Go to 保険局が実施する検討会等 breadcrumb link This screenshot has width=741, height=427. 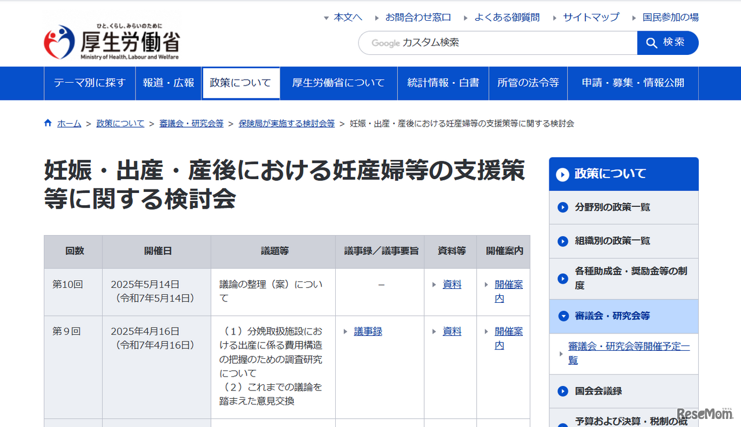[287, 124]
